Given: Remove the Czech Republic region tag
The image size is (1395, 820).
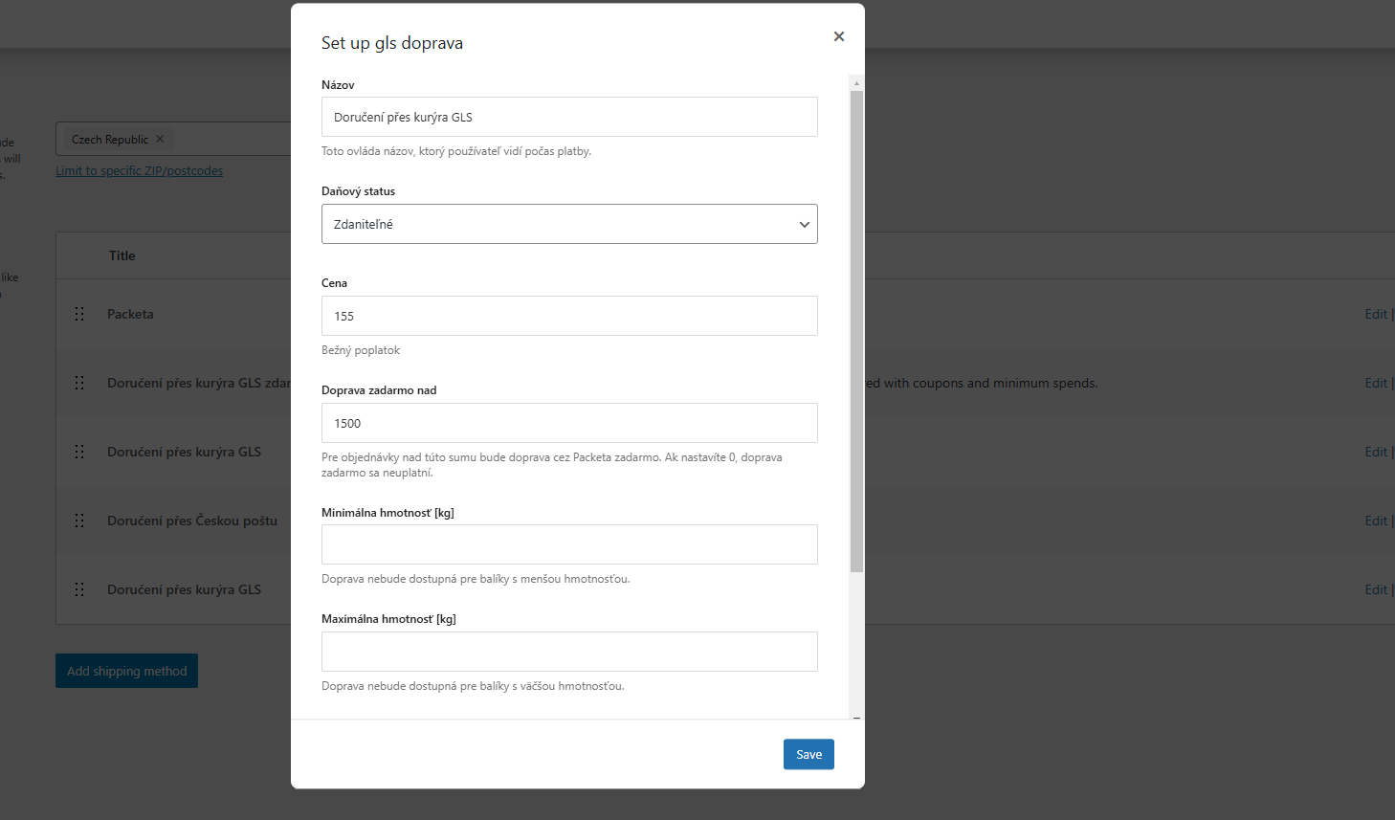Looking at the screenshot, I should point(160,139).
